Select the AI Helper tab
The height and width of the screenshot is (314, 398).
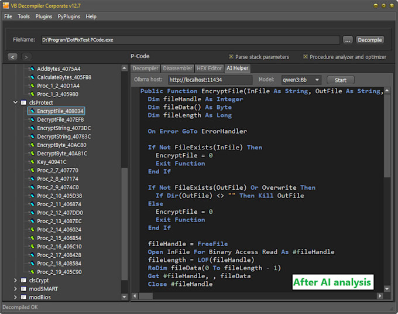(237, 68)
